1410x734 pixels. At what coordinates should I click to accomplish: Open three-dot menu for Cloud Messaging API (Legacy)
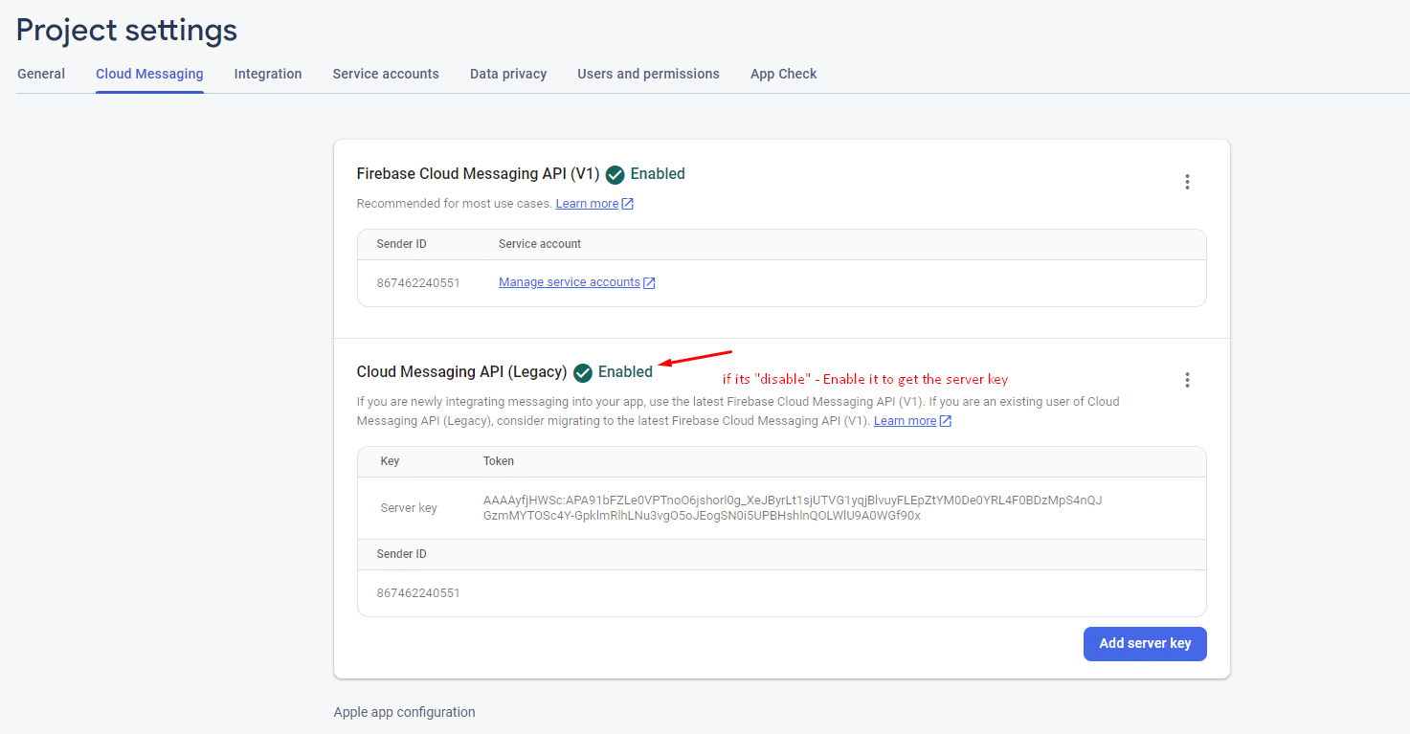tap(1187, 380)
